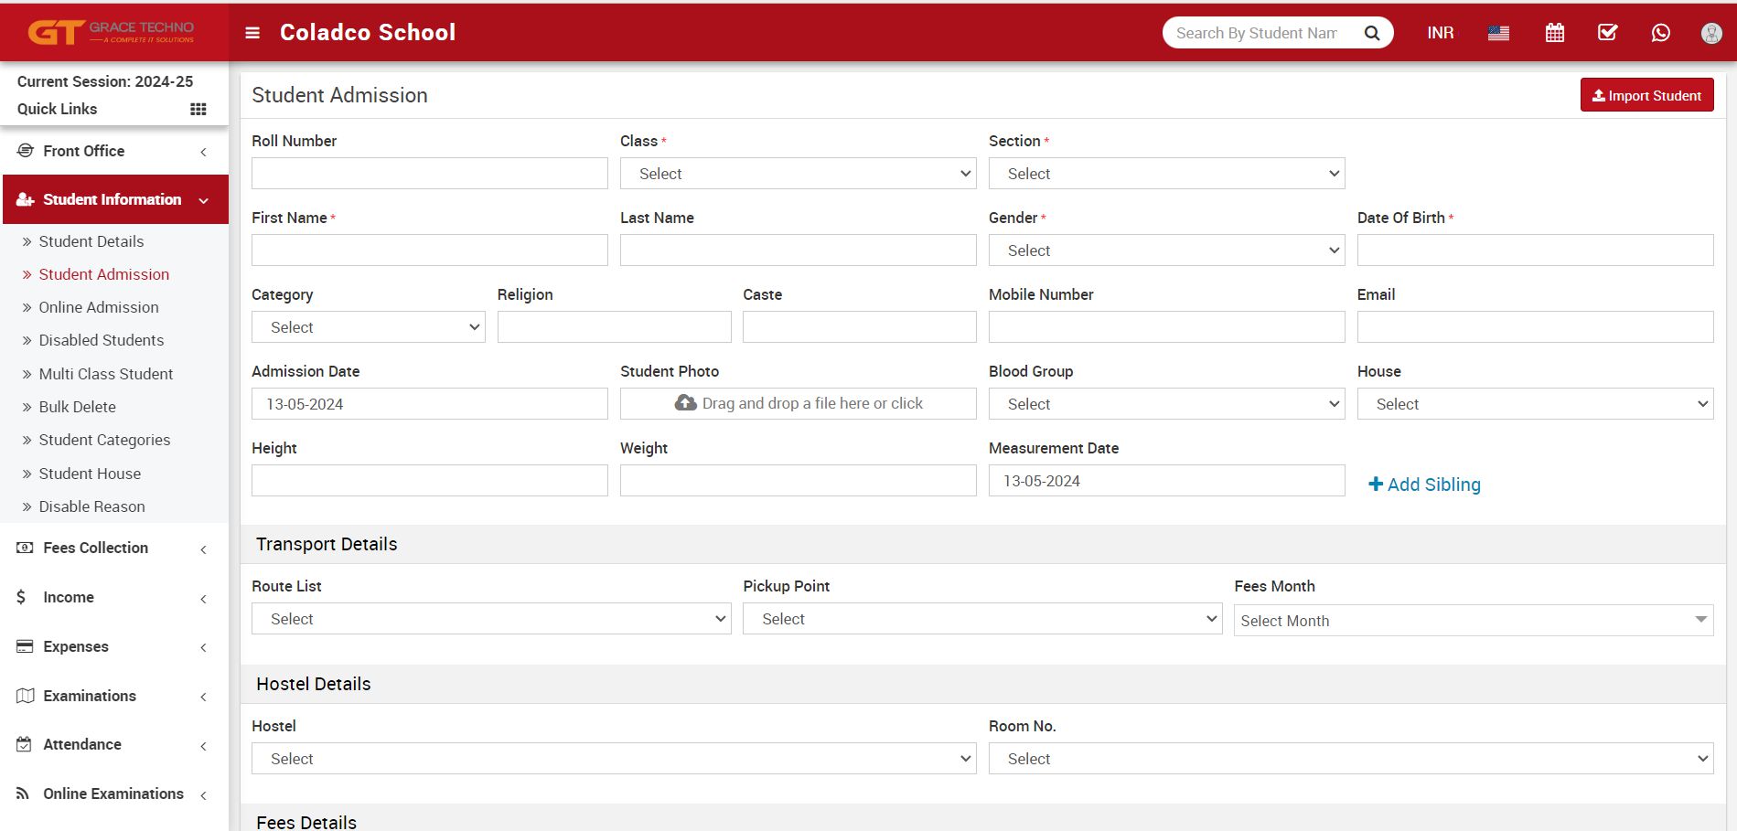This screenshot has width=1737, height=831.
Task: Open Online Admission menu item
Action: tap(99, 307)
